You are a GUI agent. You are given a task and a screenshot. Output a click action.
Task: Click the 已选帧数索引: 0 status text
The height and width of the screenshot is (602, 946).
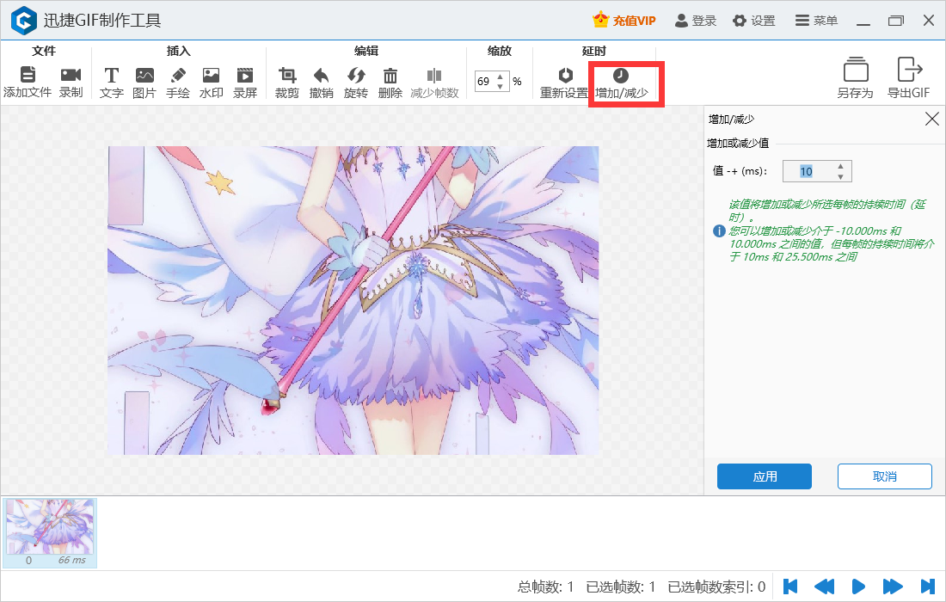point(716,587)
